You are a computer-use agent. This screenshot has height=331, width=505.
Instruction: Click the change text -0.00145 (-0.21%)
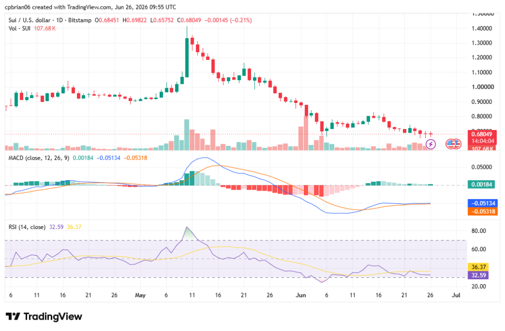[228, 20]
